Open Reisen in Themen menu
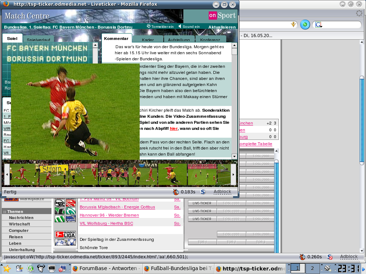Image resolution: width=366 pixels, height=274 pixels. coord(16,237)
